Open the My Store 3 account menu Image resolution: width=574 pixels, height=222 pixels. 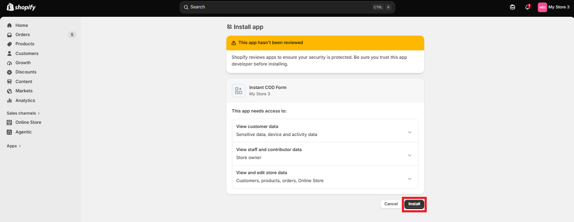tap(553, 7)
